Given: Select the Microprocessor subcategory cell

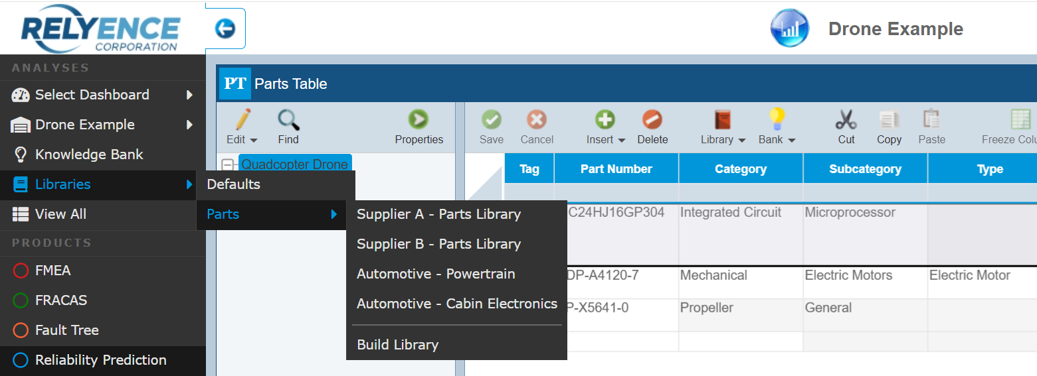Looking at the screenshot, I should pos(865,234).
